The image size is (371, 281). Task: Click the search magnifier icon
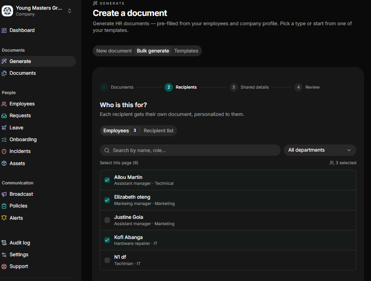point(107,150)
